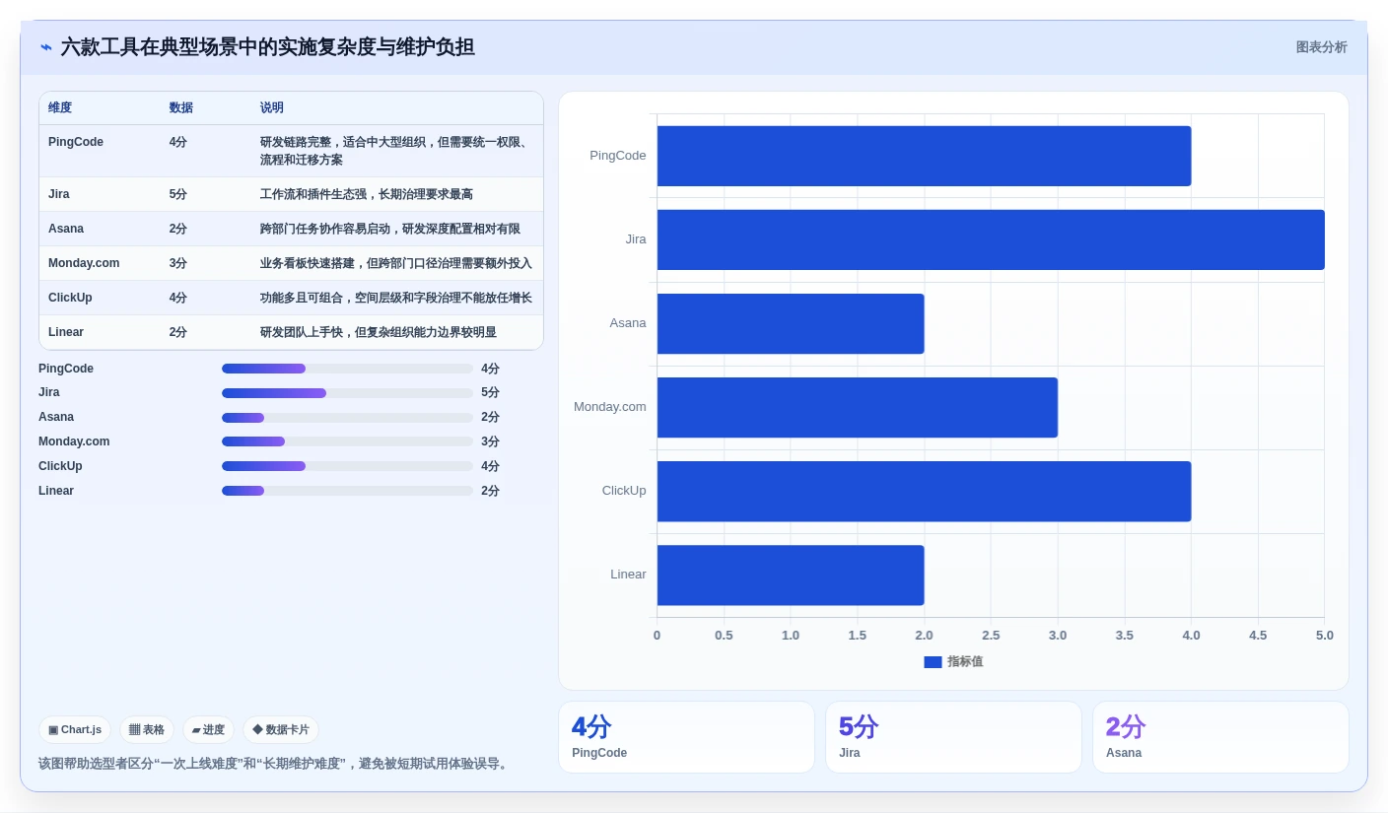Click the ClickUp progress bar

[347, 466]
